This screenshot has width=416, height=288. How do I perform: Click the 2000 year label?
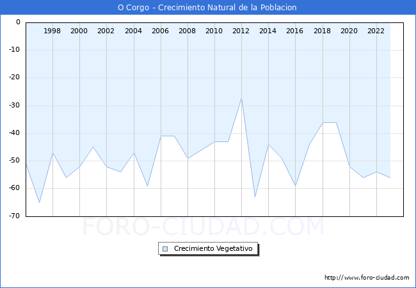(79, 31)
